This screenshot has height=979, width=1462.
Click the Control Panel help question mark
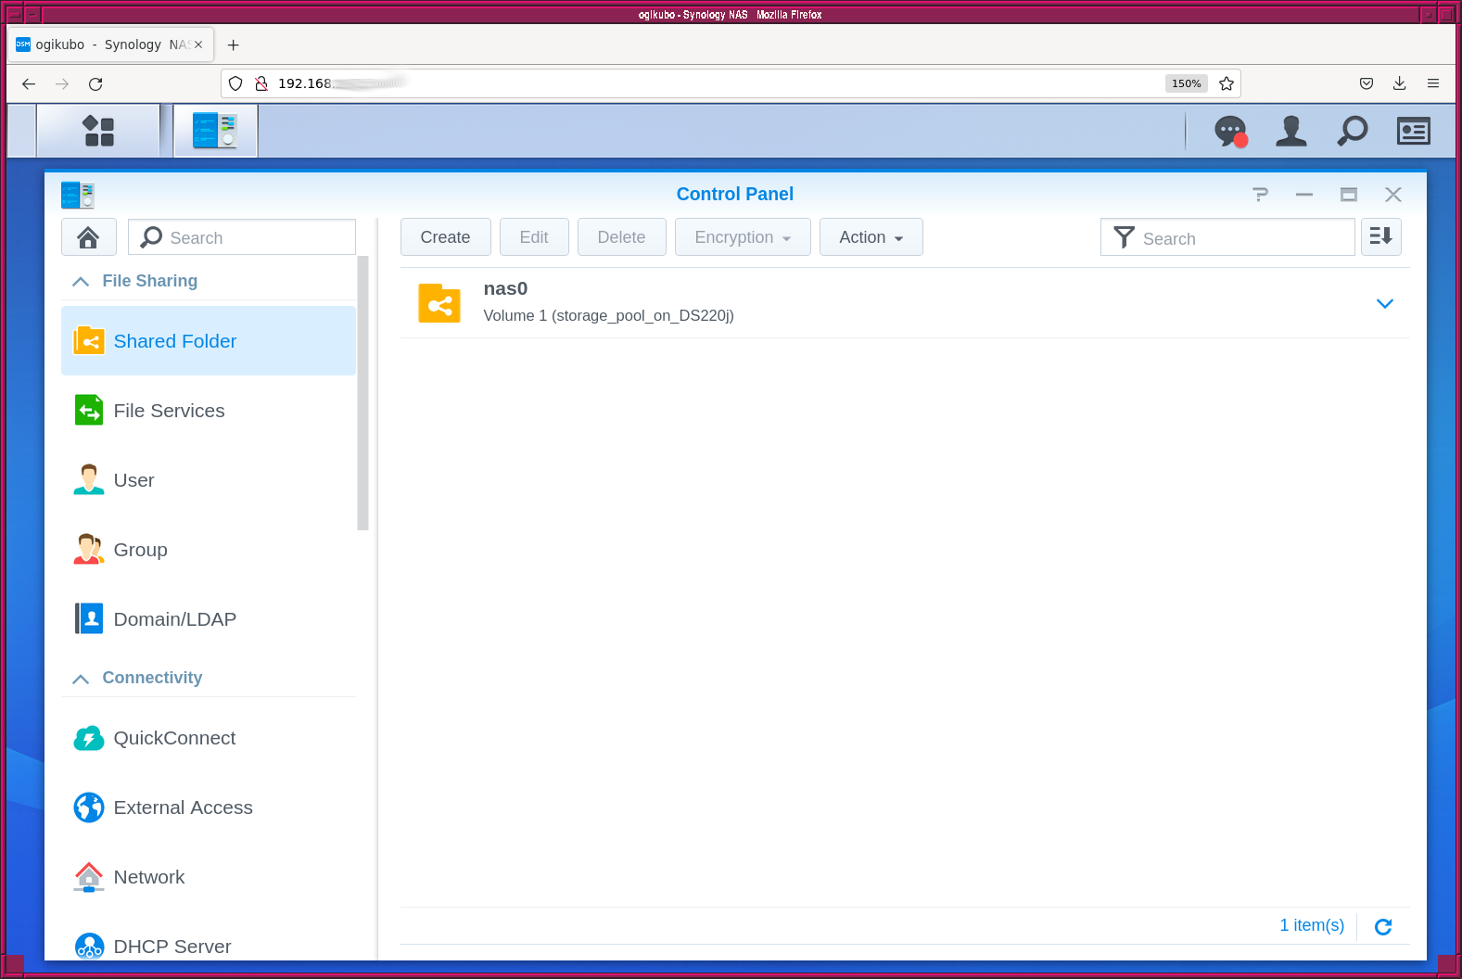[1260, 195]
